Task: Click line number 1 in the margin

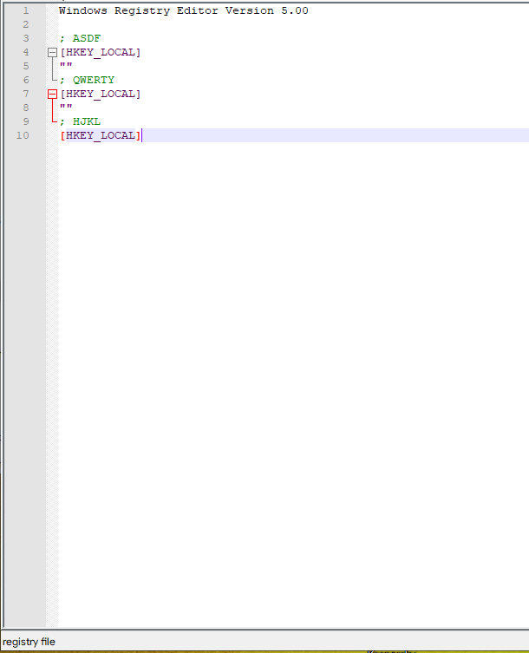Action: click(26, 10)
